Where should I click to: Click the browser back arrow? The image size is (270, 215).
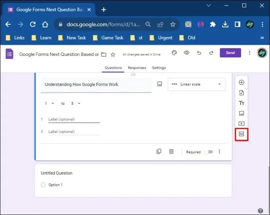point(8,24)
